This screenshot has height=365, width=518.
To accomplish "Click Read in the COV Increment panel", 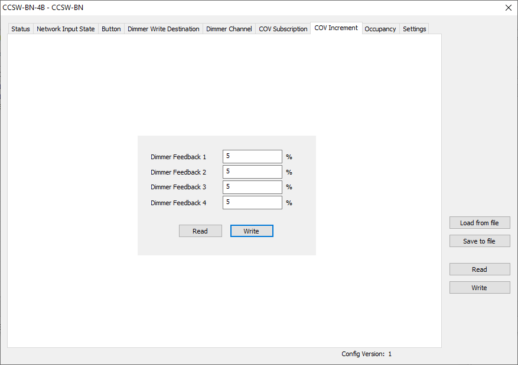I will 200,231.
